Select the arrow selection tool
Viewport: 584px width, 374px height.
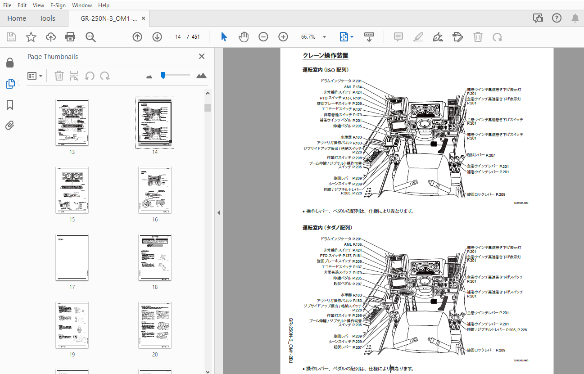click(x=224, y=37)
